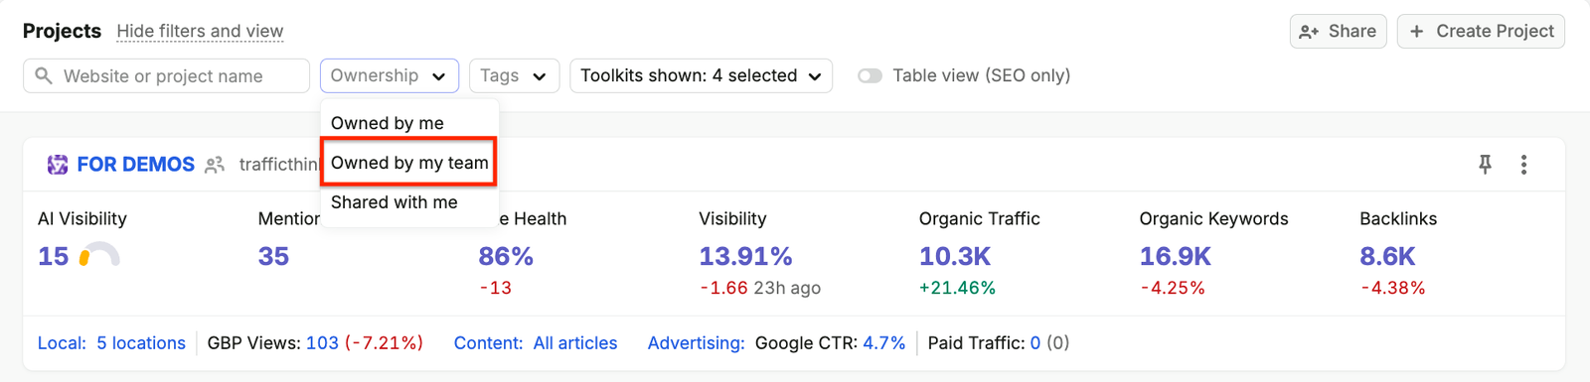
Task: Open the Tags dropdown
Action: click(514, 75)
